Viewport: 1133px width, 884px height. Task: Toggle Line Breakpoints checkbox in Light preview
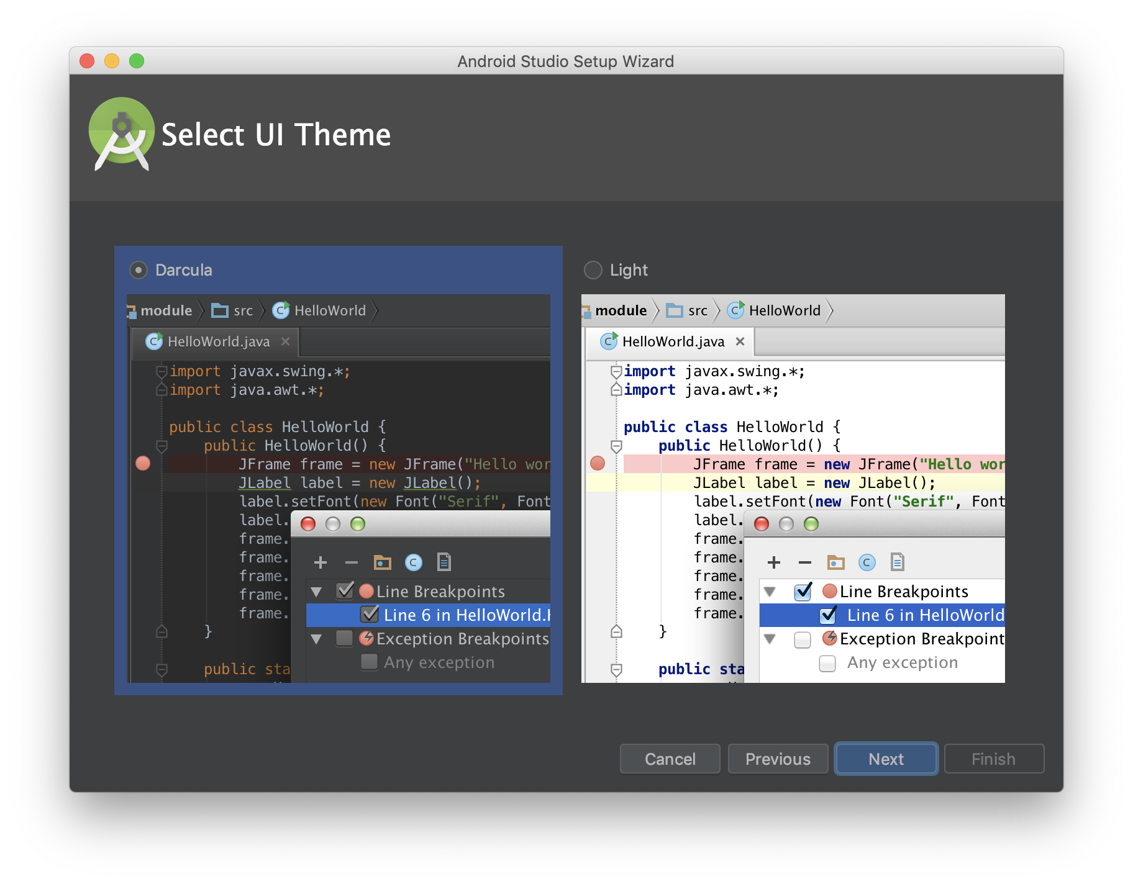803,592
